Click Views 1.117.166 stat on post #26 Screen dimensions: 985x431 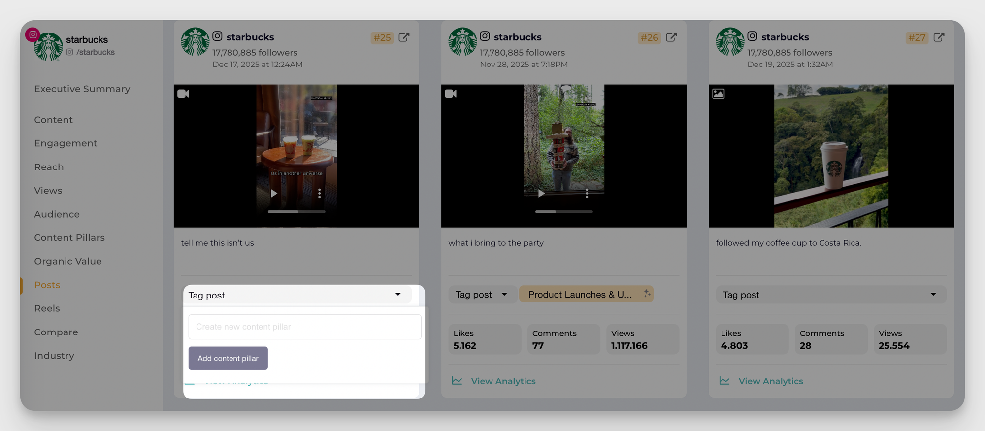point(643,339)
